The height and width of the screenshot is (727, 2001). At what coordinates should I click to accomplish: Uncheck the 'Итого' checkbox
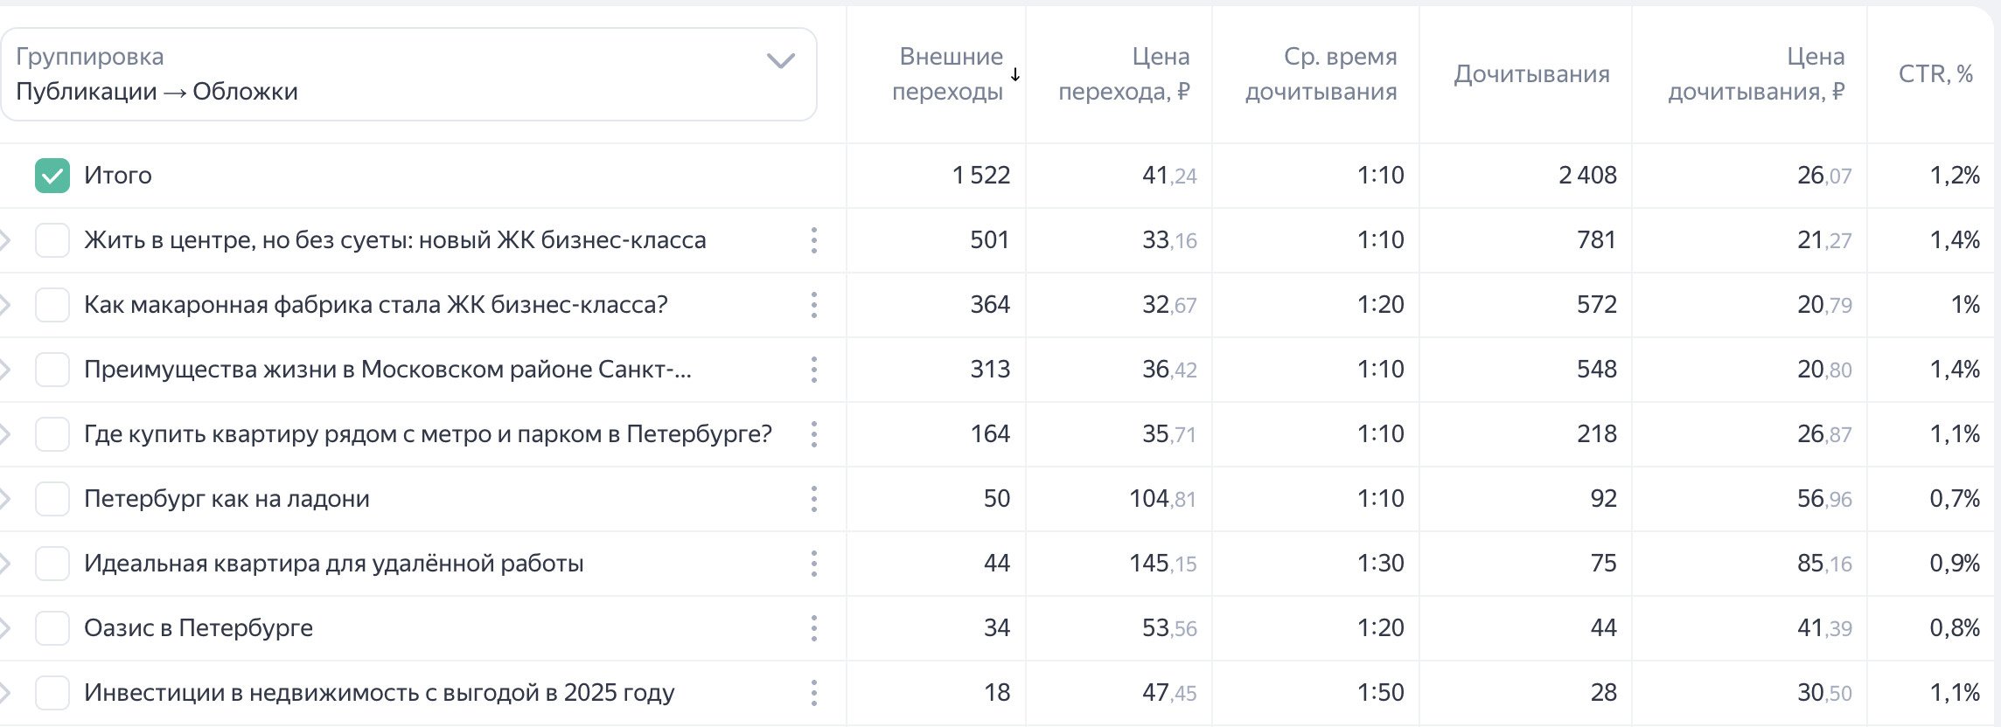[x=52, y=176]
